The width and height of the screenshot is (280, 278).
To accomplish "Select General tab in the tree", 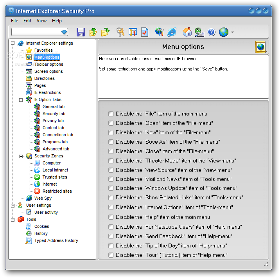I will pos(54,107).
